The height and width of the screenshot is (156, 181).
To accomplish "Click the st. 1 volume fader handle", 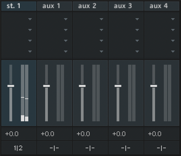I will 11,86.
